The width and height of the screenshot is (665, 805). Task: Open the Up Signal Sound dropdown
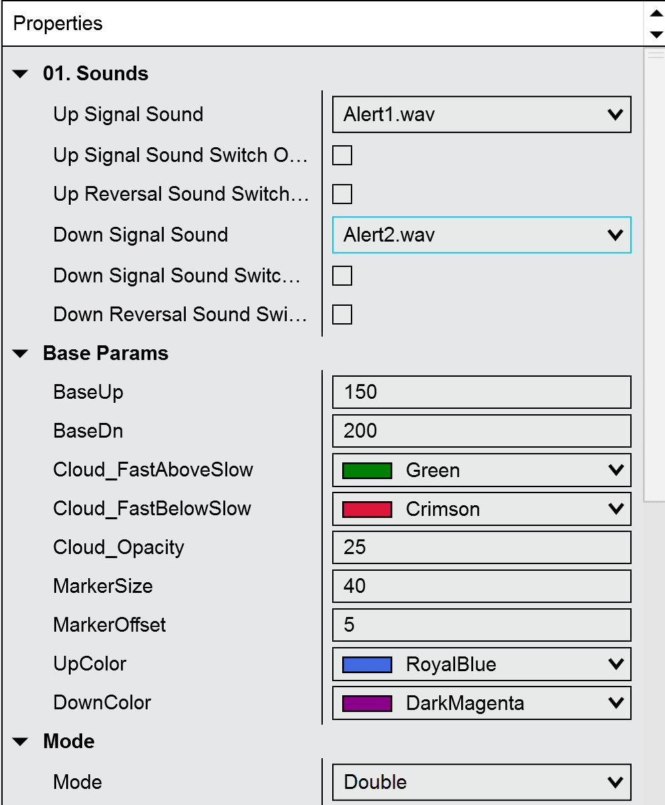pyautogui.click(x=482, y=114)
